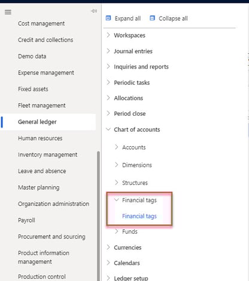249x281 pixels.
Task: Expand the Inquiries and reports section
Action: [141, 67]
